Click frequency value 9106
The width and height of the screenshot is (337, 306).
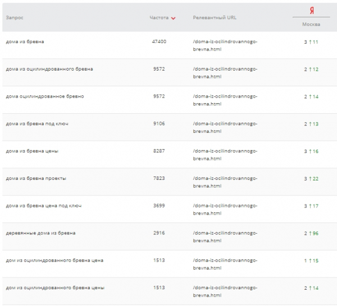click(x=159, y=124)
